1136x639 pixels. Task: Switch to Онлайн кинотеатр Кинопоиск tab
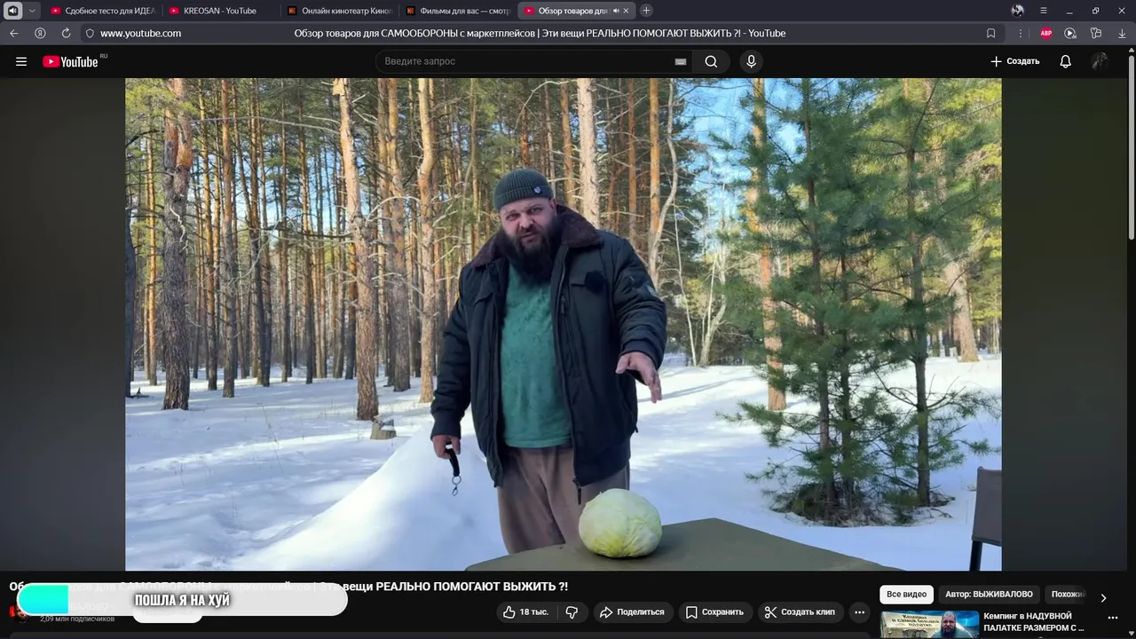coord(339,11)
